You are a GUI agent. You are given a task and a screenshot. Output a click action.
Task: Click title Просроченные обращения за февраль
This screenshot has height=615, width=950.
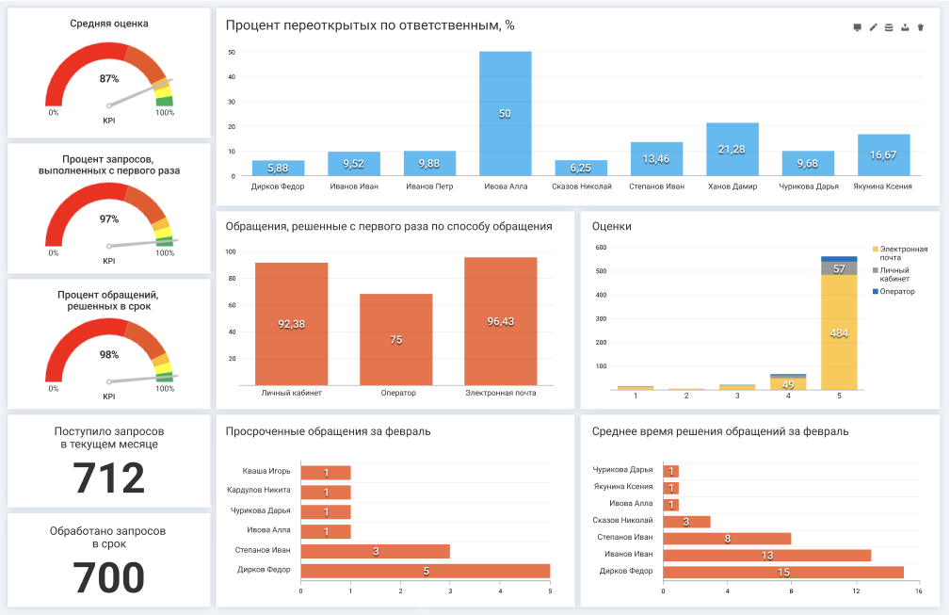pos(328,431)
